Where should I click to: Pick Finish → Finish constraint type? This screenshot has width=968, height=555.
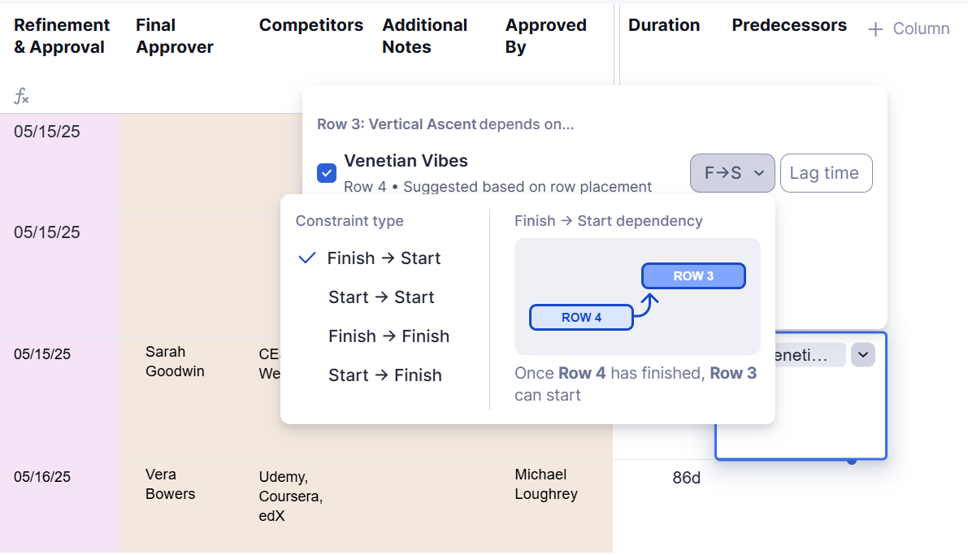coord(389,336)
